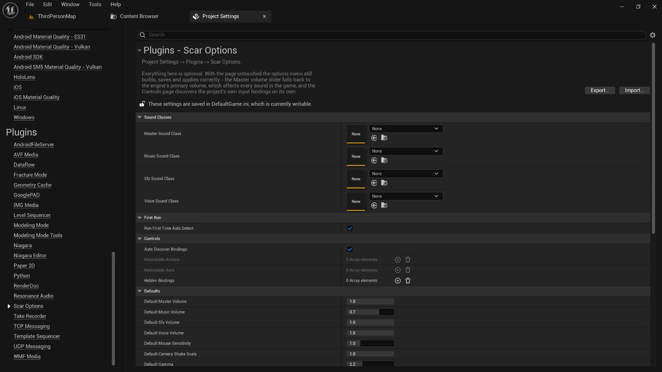Click the search magnifier icon

pyautogui.click(x=143, y=35)
